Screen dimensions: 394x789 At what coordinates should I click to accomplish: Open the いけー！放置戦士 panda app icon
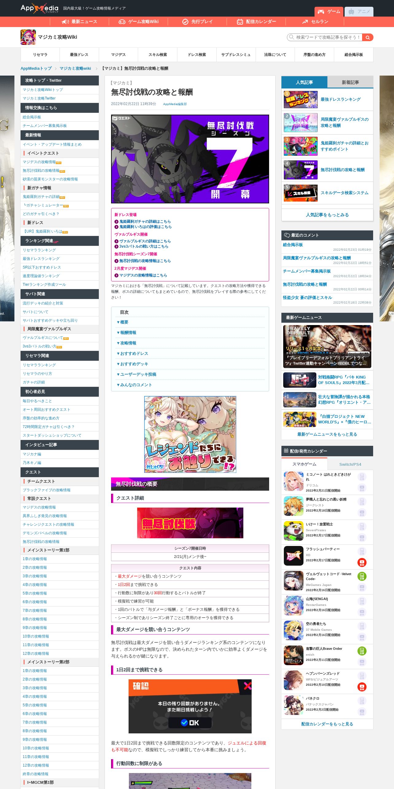click(294, 531)
